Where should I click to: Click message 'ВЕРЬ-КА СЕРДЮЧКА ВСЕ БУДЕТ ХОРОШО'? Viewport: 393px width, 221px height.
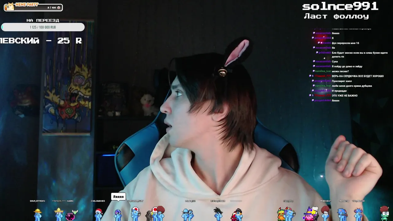(358, 76)
